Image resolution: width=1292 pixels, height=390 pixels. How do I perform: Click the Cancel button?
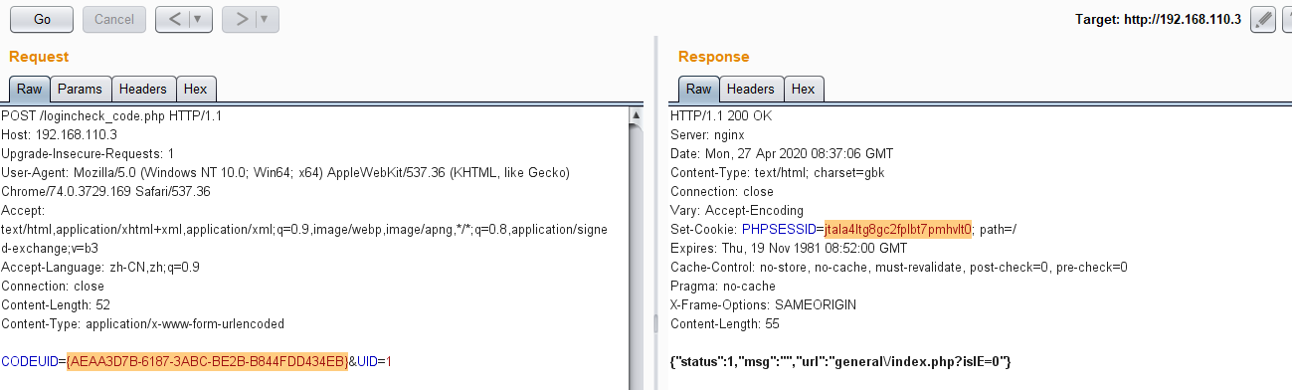click(x=114, y=19)
